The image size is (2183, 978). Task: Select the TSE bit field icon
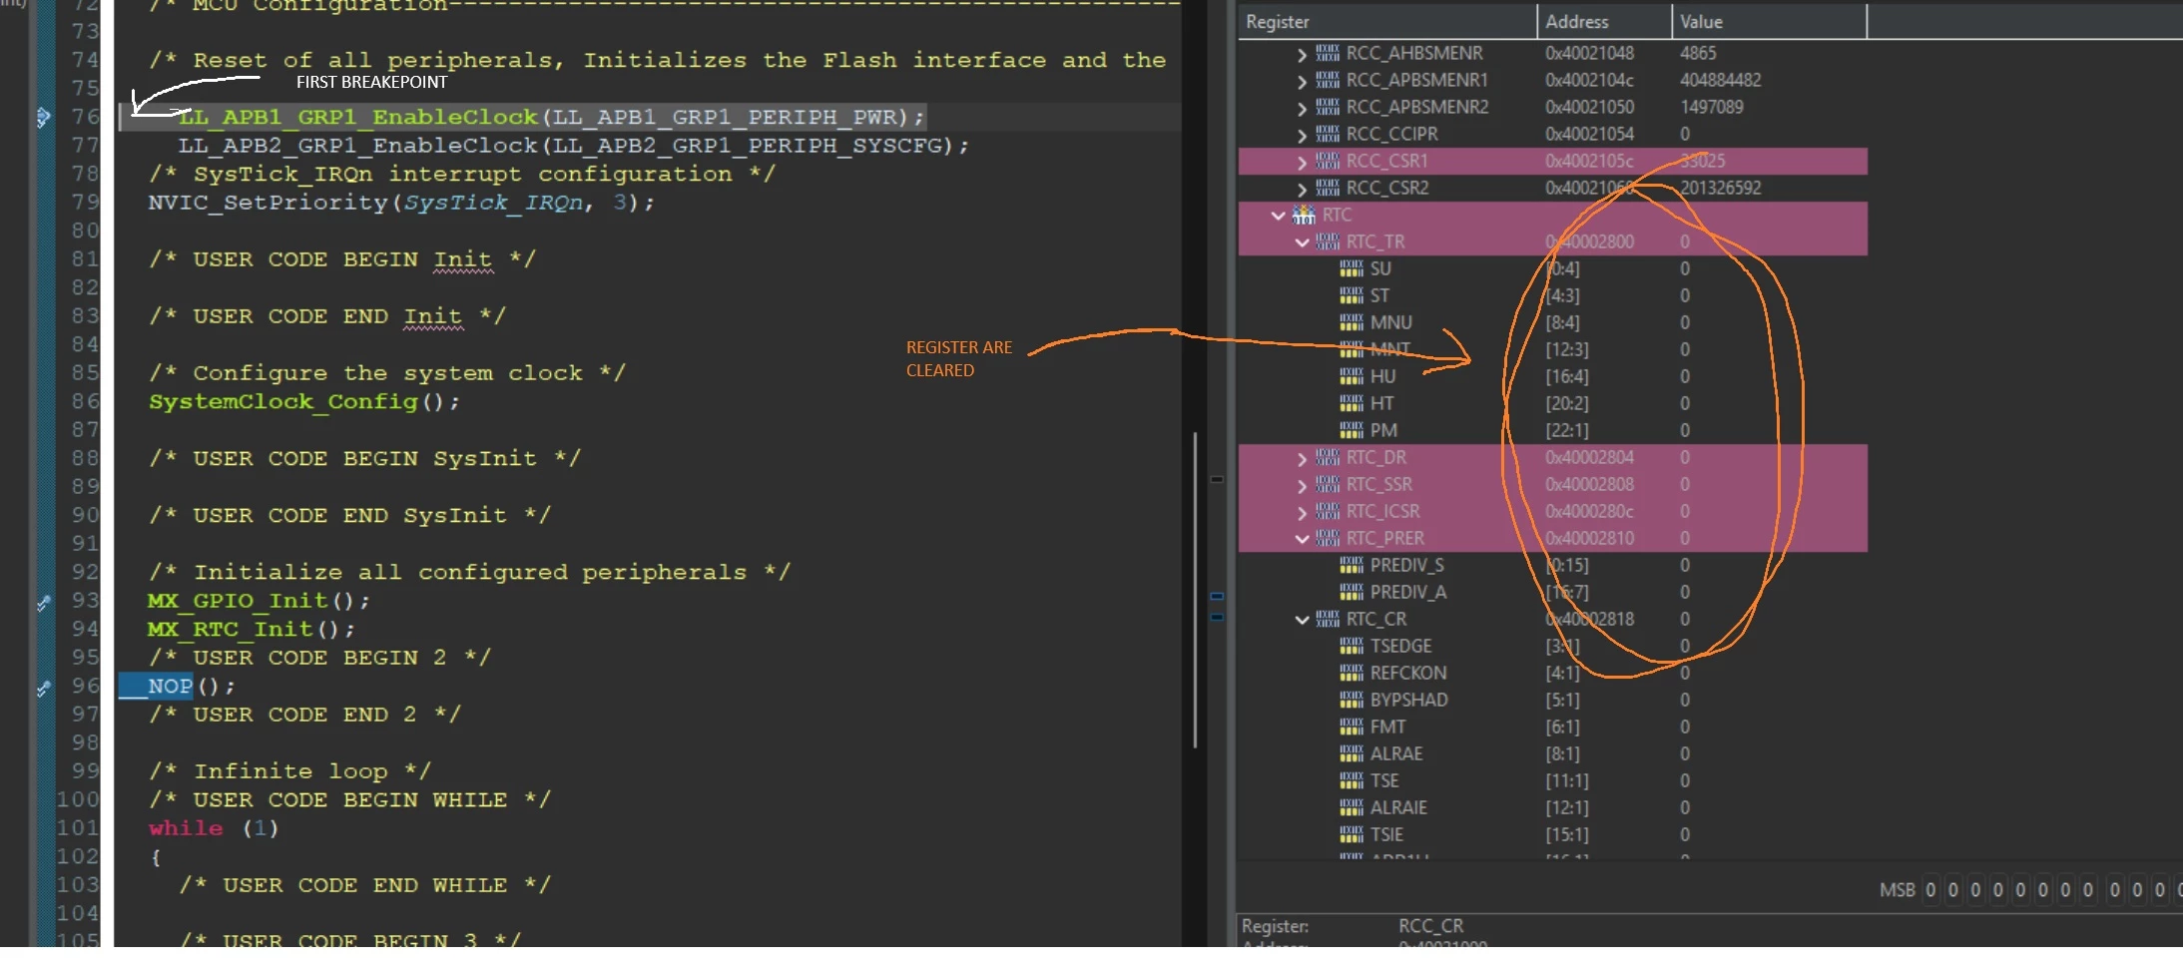click(x=1352, y=780)
